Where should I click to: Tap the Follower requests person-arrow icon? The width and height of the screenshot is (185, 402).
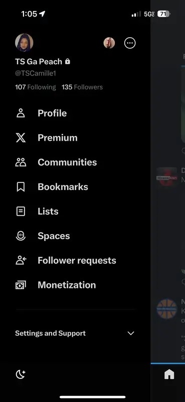pyautogui.click(x=21, y=260)
